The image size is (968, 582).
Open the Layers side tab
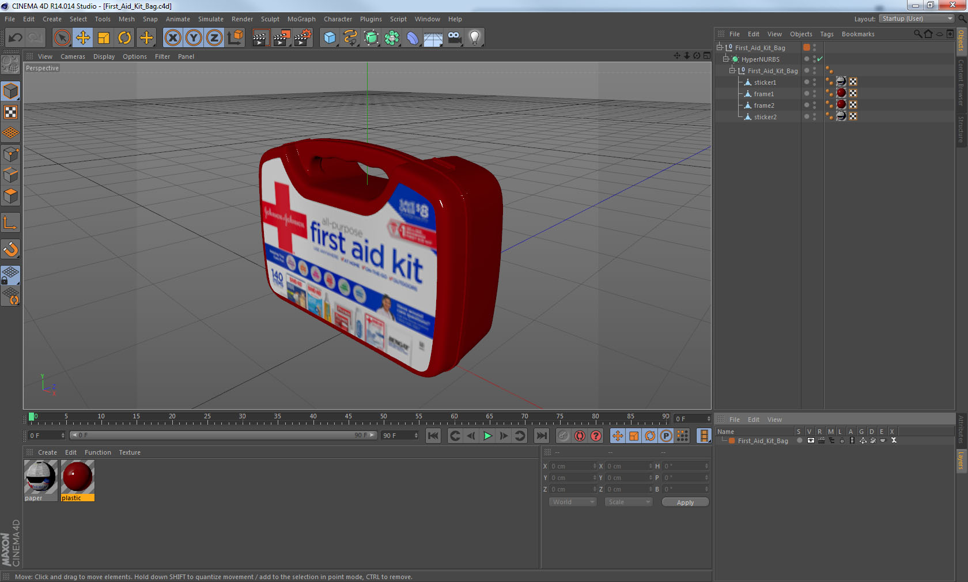tap(961, 460)
